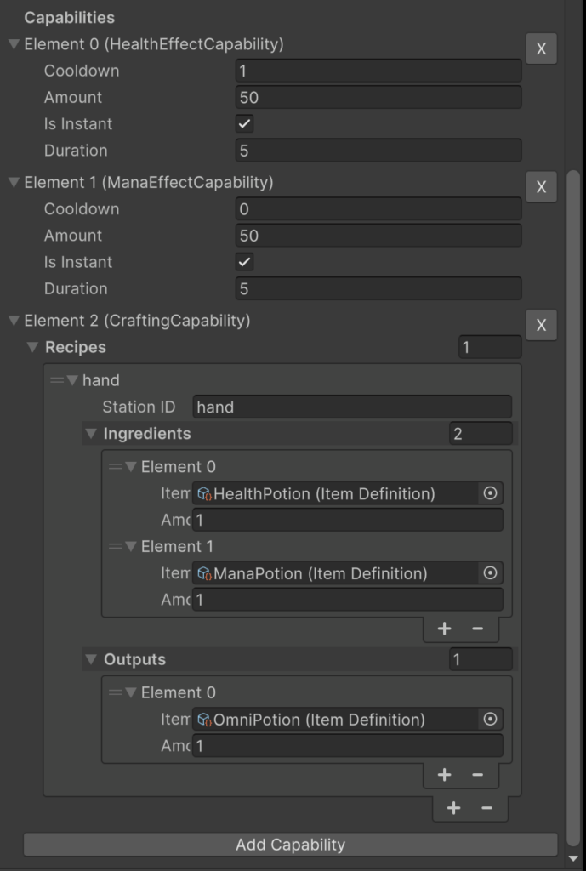This screenshot has height=871, width=586.
Task: Collapse the Ingredients foldout
Action: 92,434
